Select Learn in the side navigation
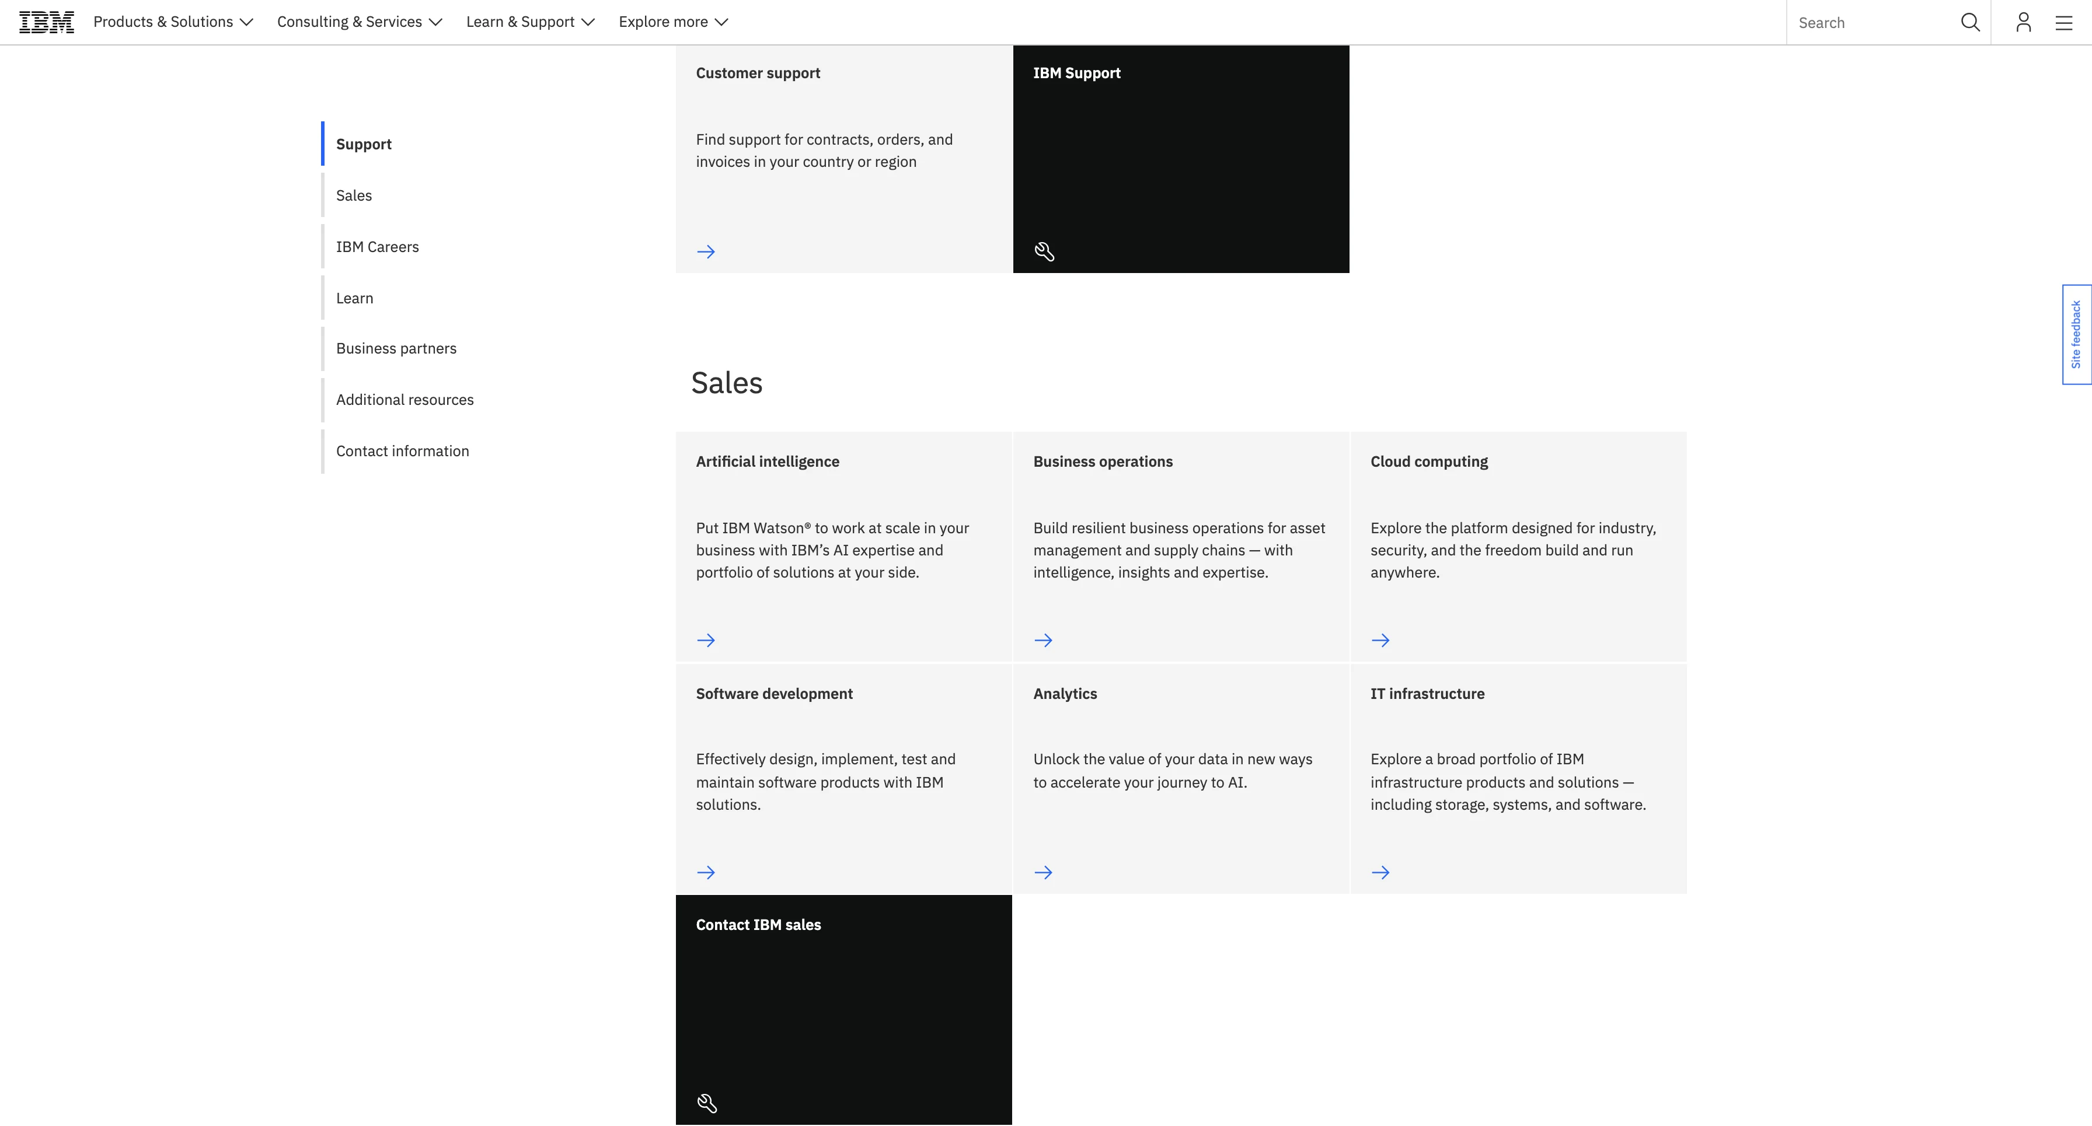2092x1126 pixels. click(355, 298)
